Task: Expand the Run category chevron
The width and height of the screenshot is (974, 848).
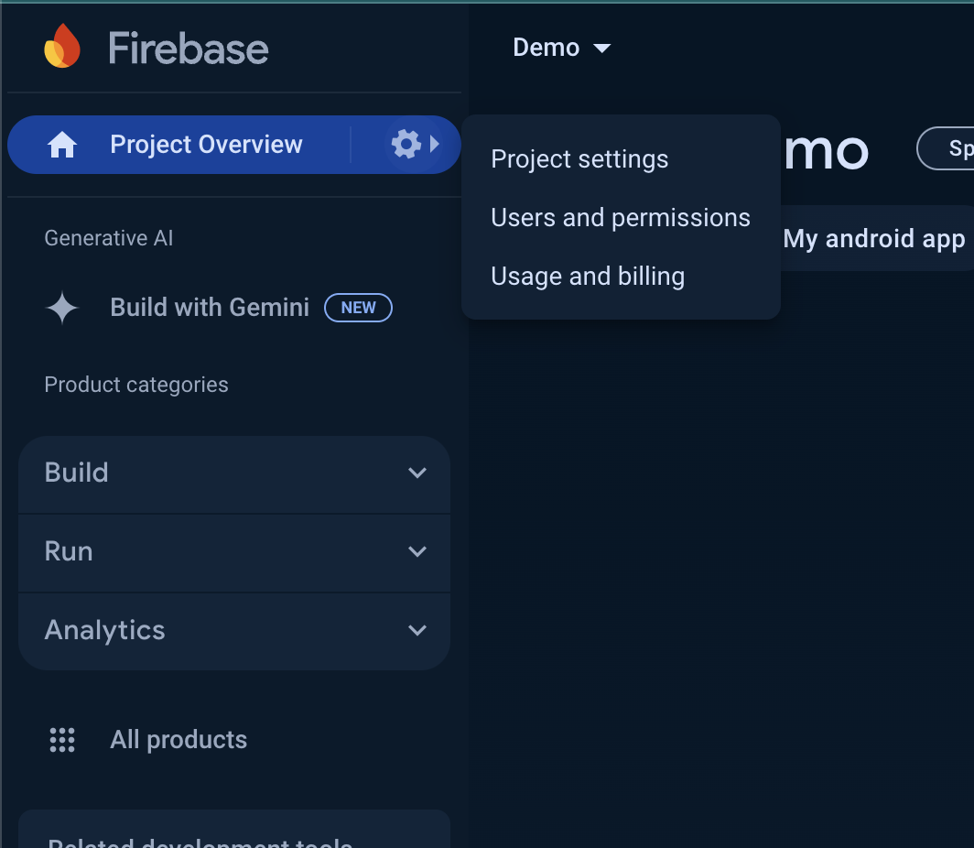Action: [x=417, y=551]
